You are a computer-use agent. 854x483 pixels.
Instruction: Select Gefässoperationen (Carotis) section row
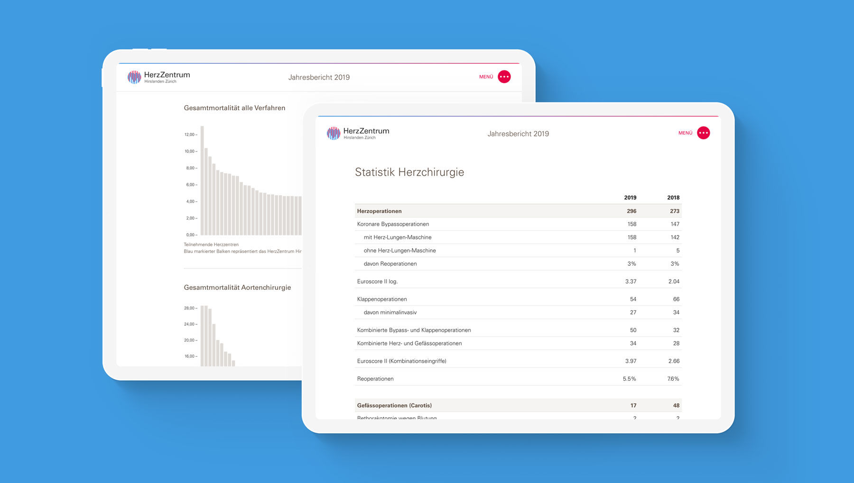click(518, 405)
